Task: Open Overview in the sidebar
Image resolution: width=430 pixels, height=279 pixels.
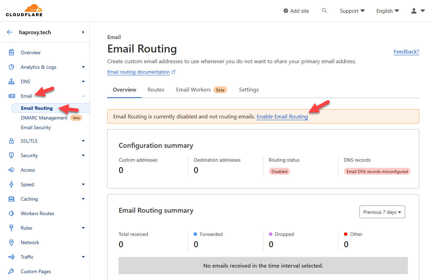Action: click(30, 52)
